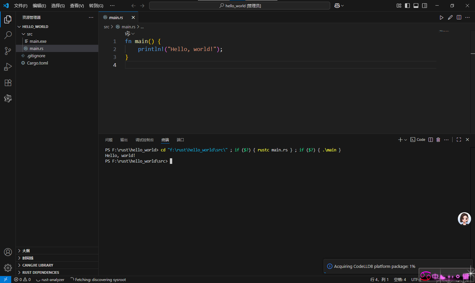This screenshot has width=475, height=283.
Task: Click the remote window icon in status bar
Action: (6, 280)
